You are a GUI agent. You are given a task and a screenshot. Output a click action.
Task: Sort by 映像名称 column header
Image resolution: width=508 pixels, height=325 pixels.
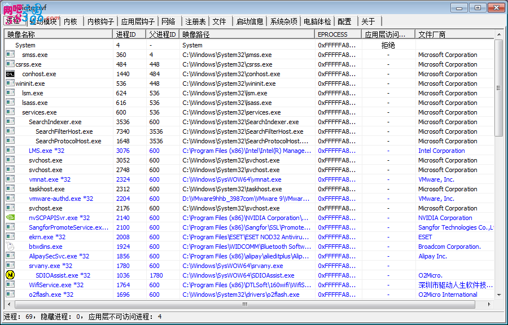tap(58, 34)
